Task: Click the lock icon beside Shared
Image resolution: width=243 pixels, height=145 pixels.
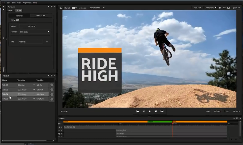Action: click(61, 8)
